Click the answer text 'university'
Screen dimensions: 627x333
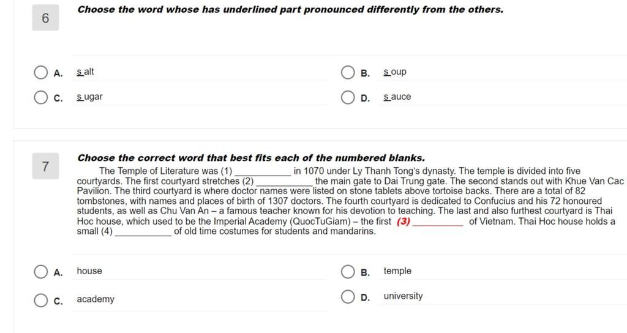[x=403, y=296]
